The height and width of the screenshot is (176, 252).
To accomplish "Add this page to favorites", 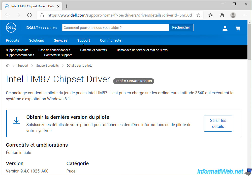I will (199, 15).
